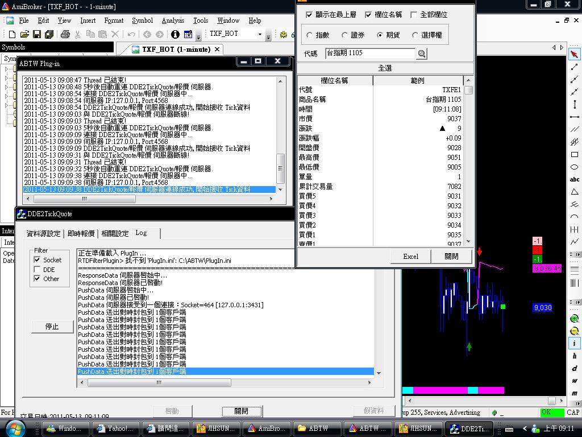Click the 代碼 input field with 台指期 1105
This screenshot has height=437, width=582.
pyautogui.click(x=370, y=53)
